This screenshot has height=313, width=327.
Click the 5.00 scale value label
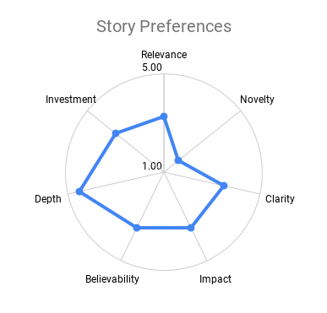click(152, 67)
